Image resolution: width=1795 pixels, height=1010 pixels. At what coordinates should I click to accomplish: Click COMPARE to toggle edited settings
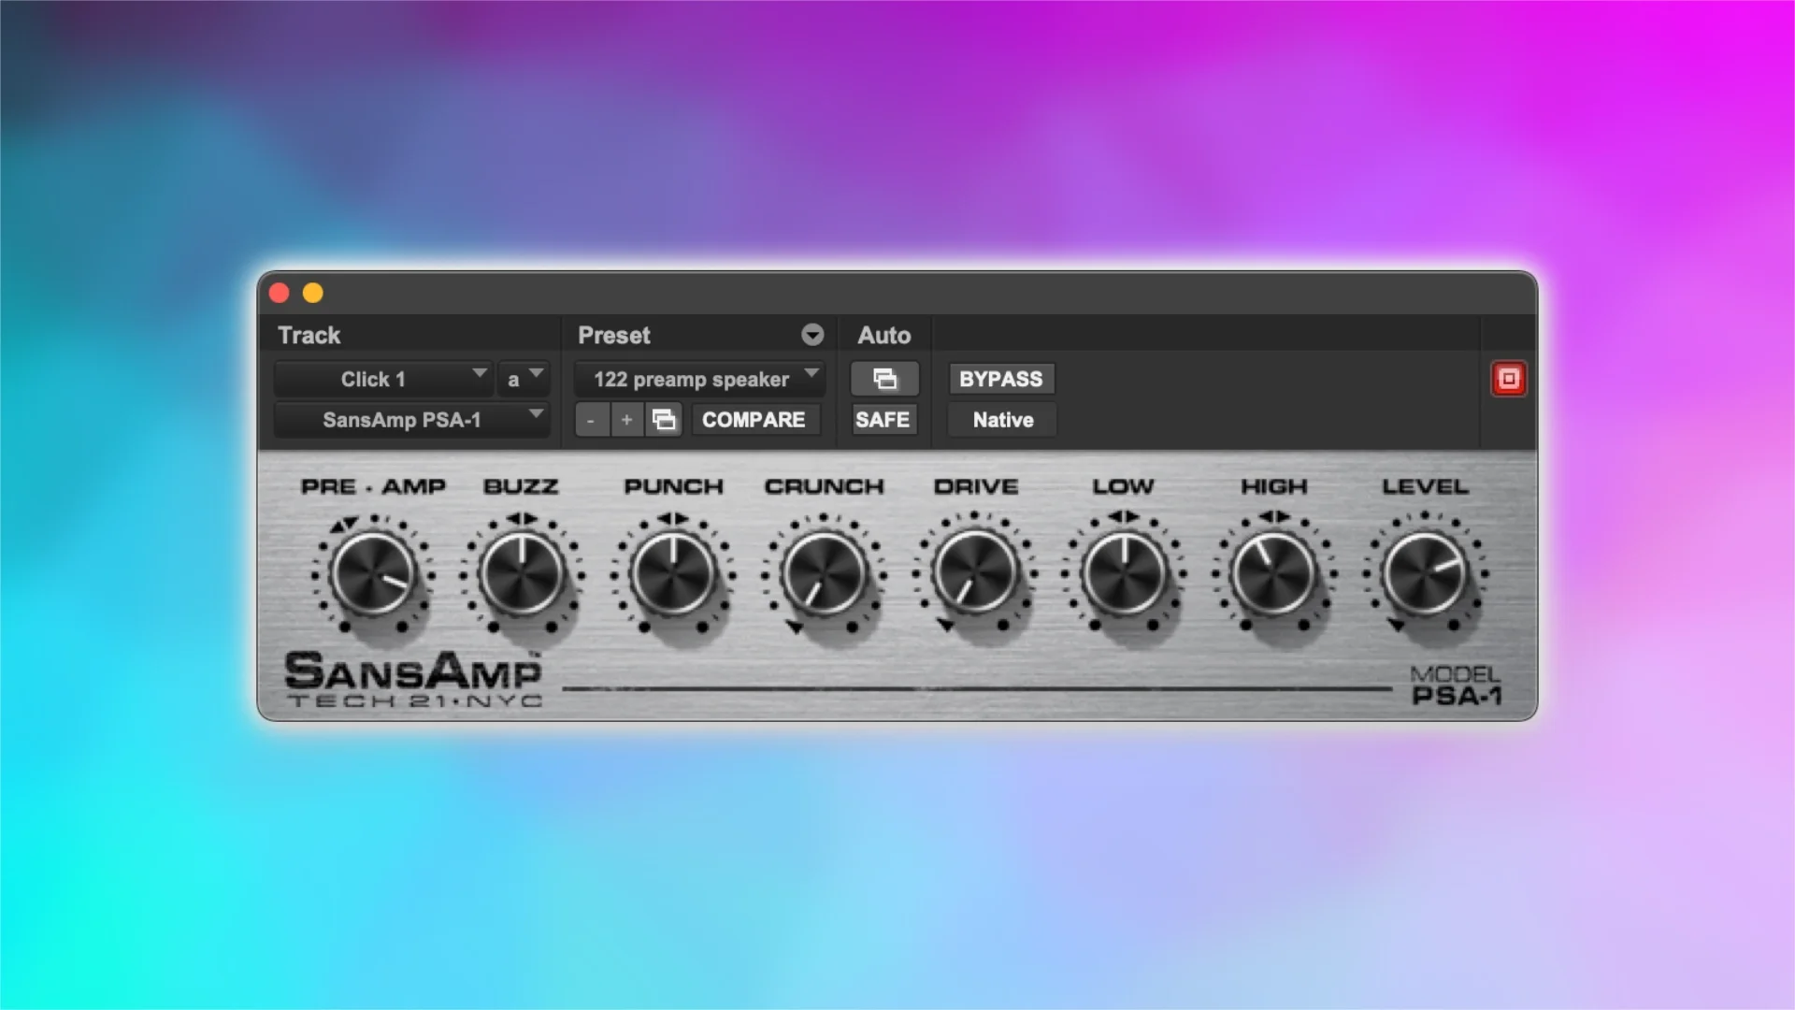754,420
